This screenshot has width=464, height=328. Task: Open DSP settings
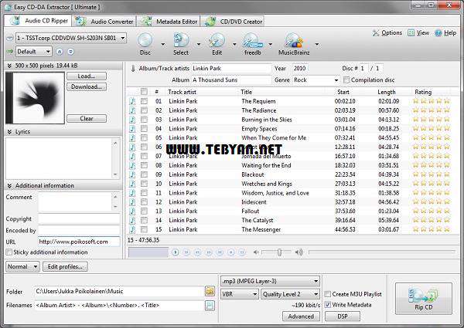tap(343, 316)
